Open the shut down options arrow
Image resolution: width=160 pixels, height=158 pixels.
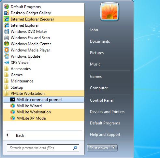114,148
